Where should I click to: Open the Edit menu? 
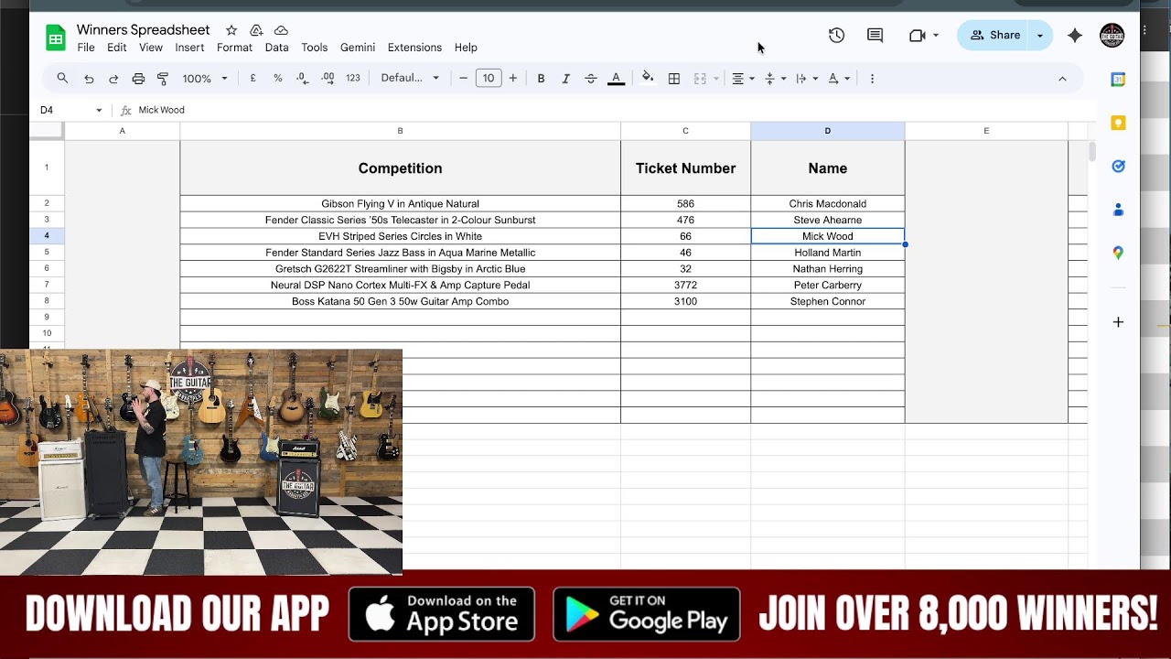(x=117, y=48)
